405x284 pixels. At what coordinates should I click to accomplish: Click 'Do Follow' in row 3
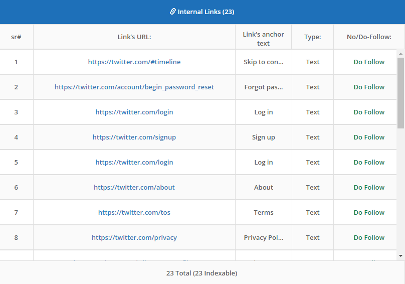[369, 112]
